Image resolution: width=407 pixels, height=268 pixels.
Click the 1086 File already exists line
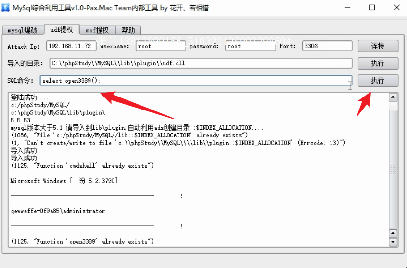[129, 135]
